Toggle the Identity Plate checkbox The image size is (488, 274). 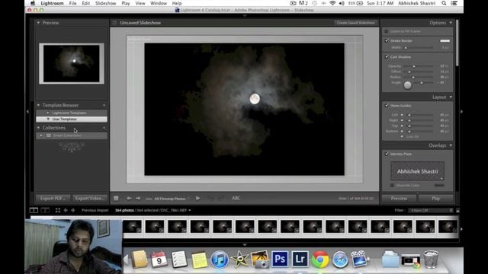coord(387,154)
